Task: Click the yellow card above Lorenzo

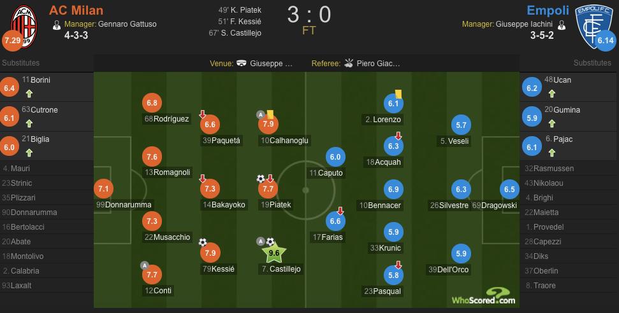Action: pos(398,93)
